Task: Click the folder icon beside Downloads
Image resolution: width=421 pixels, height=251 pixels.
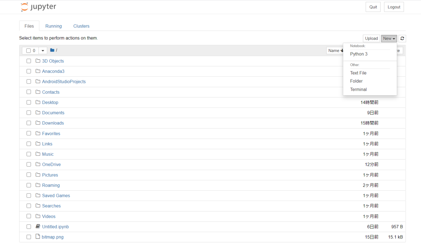Action: click(x=38, y=123)
